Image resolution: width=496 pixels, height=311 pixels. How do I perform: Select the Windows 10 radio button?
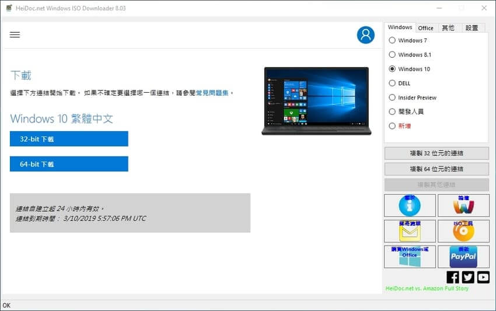point(392,69)
